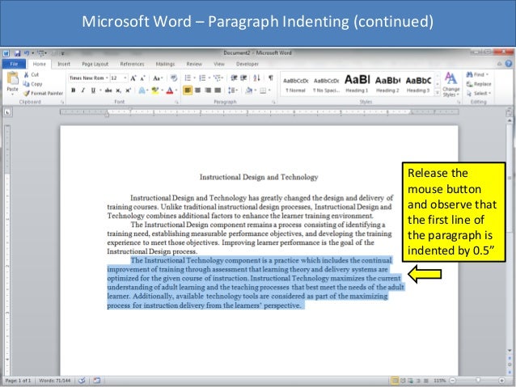Click the tab selector at ruler corner

tap(7, 112)
